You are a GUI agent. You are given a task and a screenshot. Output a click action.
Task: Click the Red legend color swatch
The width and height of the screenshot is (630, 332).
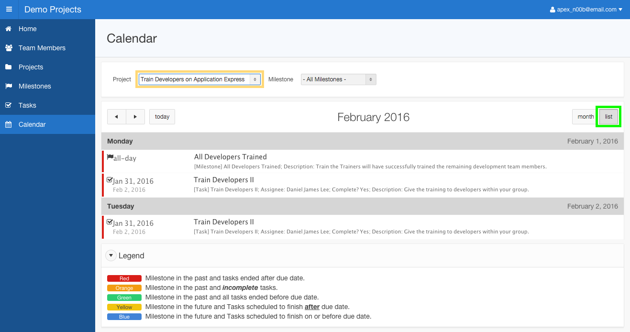(124, 278)
